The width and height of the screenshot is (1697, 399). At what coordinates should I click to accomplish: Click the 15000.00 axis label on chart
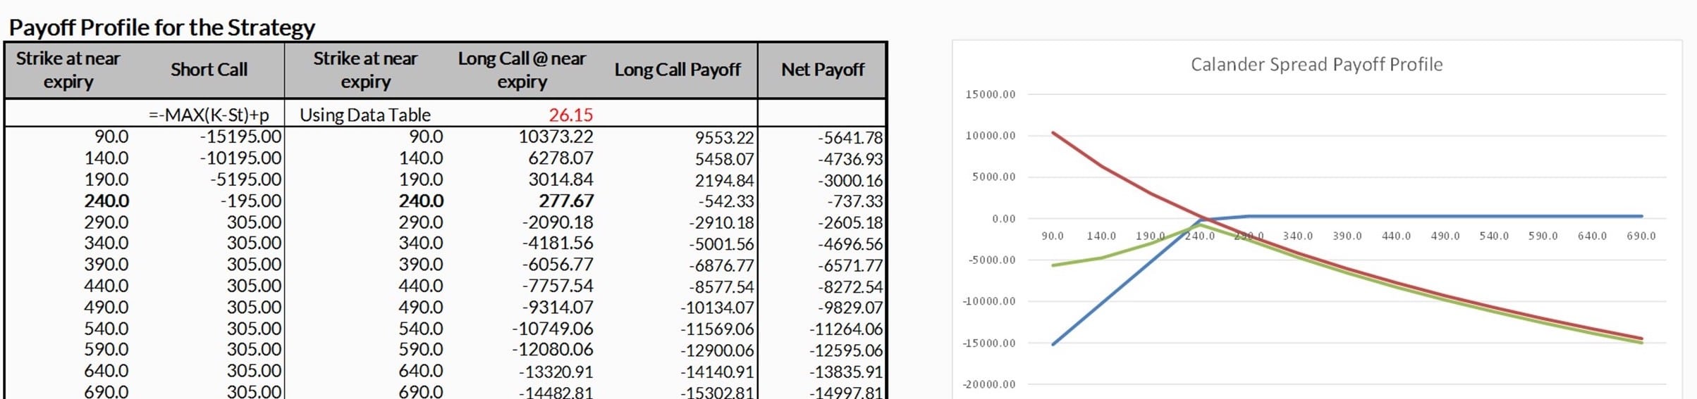click(990, 94)
